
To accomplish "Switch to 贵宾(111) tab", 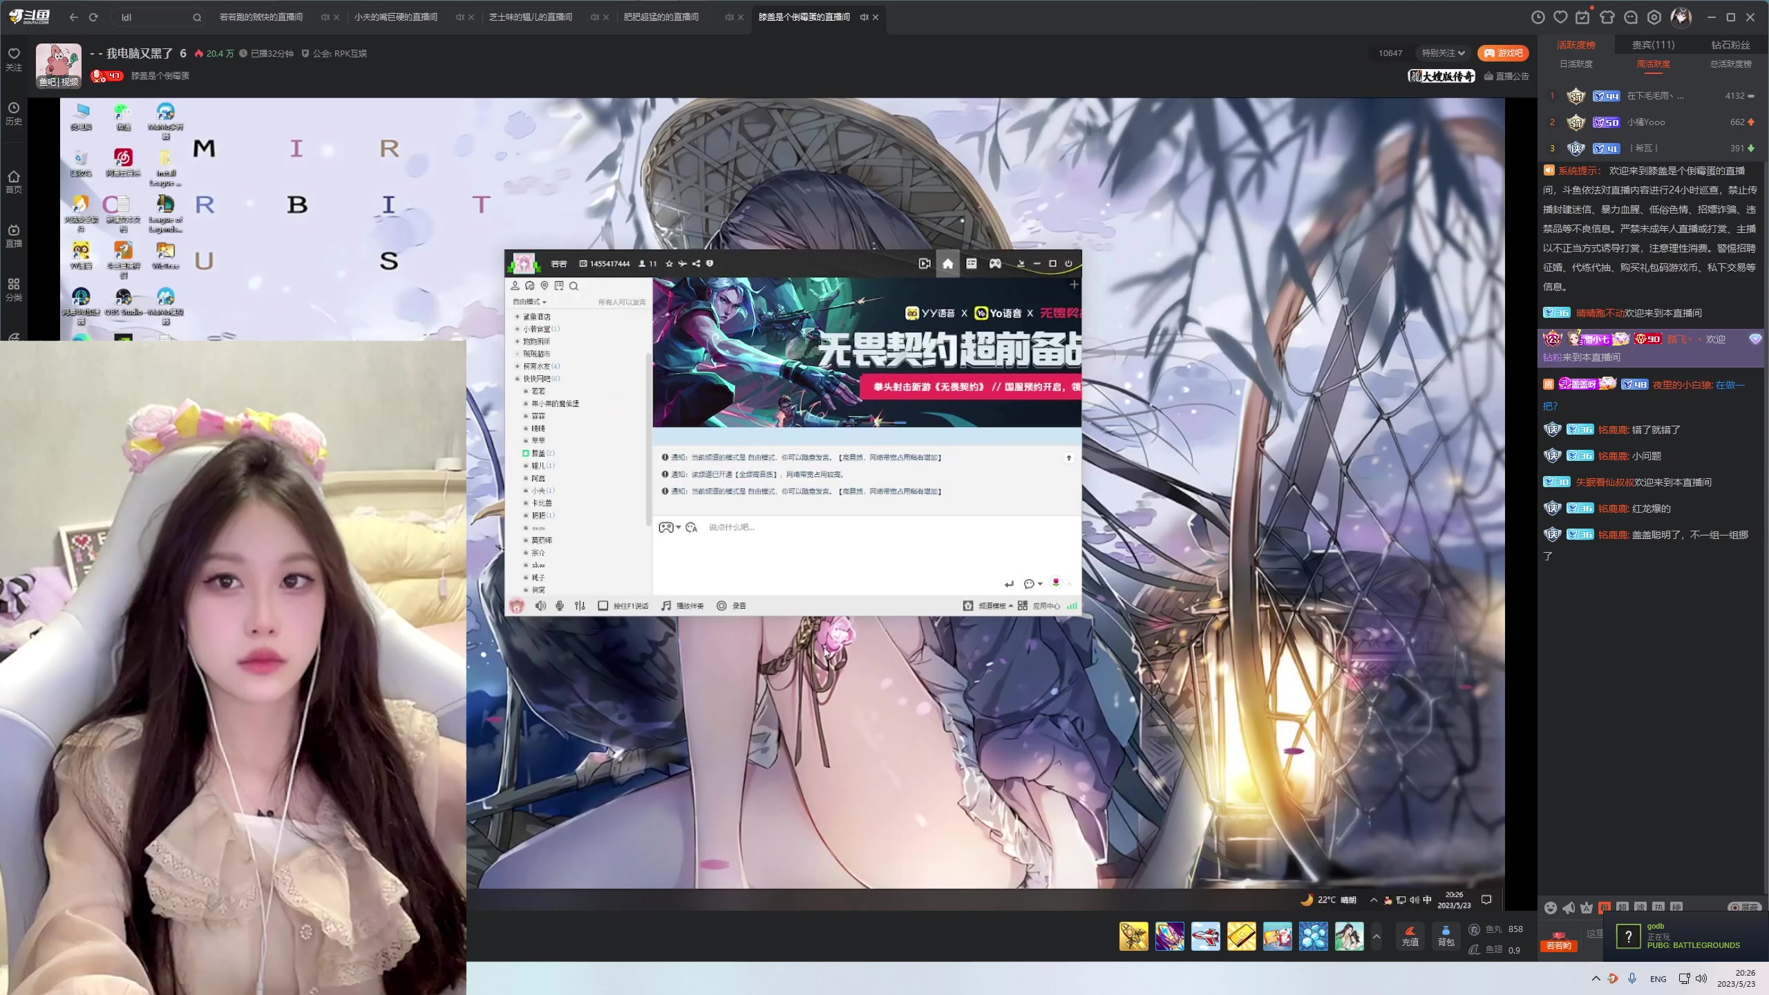I will pos(1653,45).
